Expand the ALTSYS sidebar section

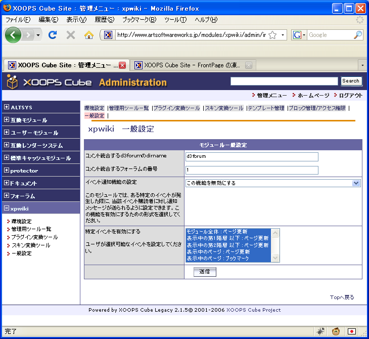point(7,107)
